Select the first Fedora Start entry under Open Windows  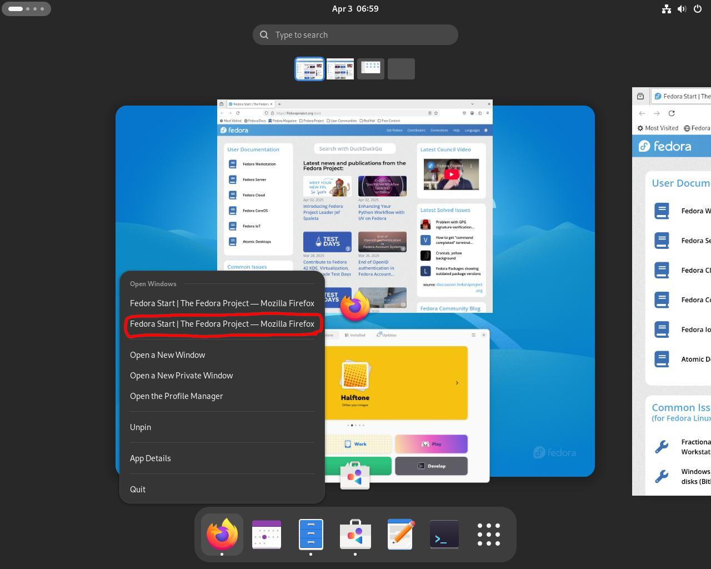pos(222,303)
